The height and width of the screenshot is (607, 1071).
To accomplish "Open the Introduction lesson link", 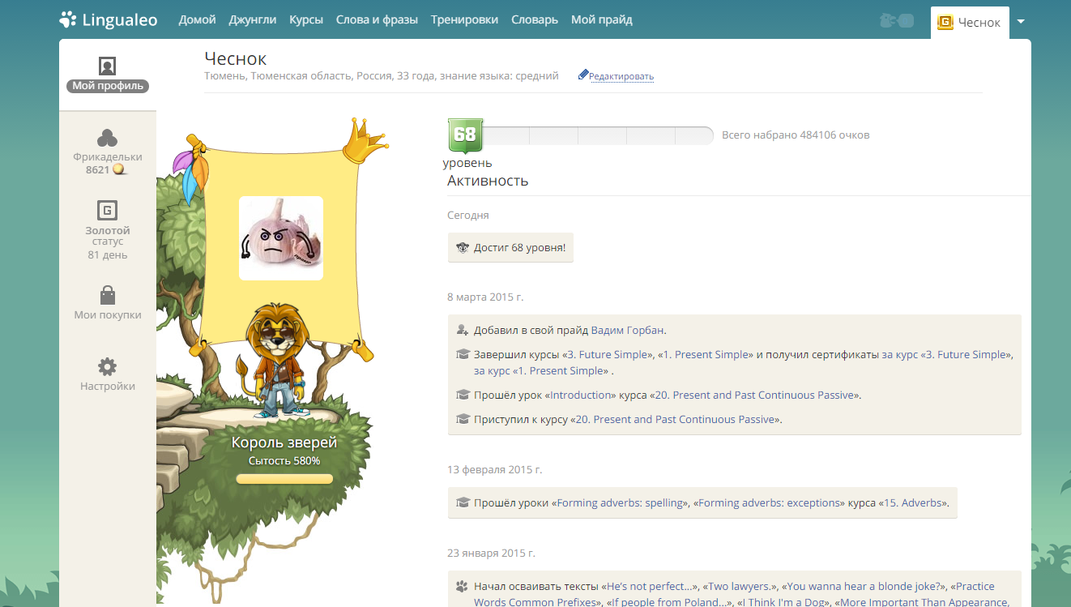I will click(581, 395).
